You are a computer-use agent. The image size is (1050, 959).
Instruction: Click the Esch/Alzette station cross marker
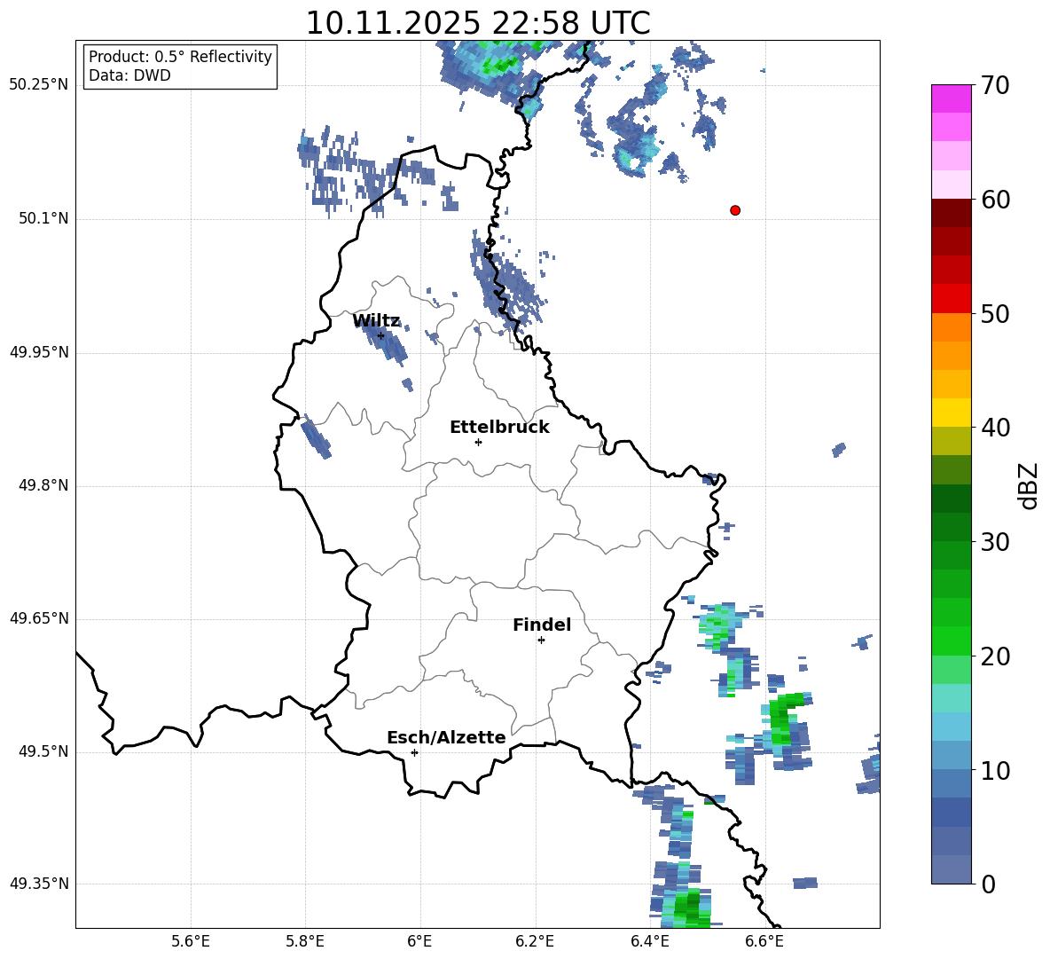coord(414,752)
